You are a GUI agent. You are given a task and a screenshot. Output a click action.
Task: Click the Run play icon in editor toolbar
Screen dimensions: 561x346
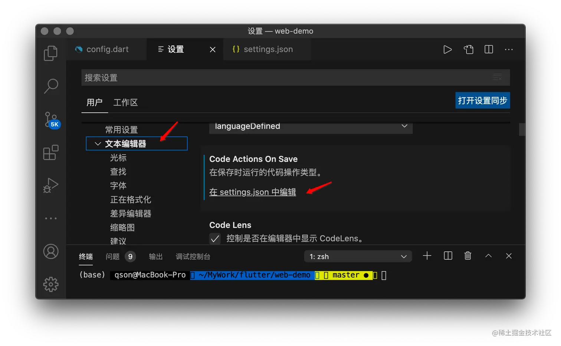coord(447,49)
